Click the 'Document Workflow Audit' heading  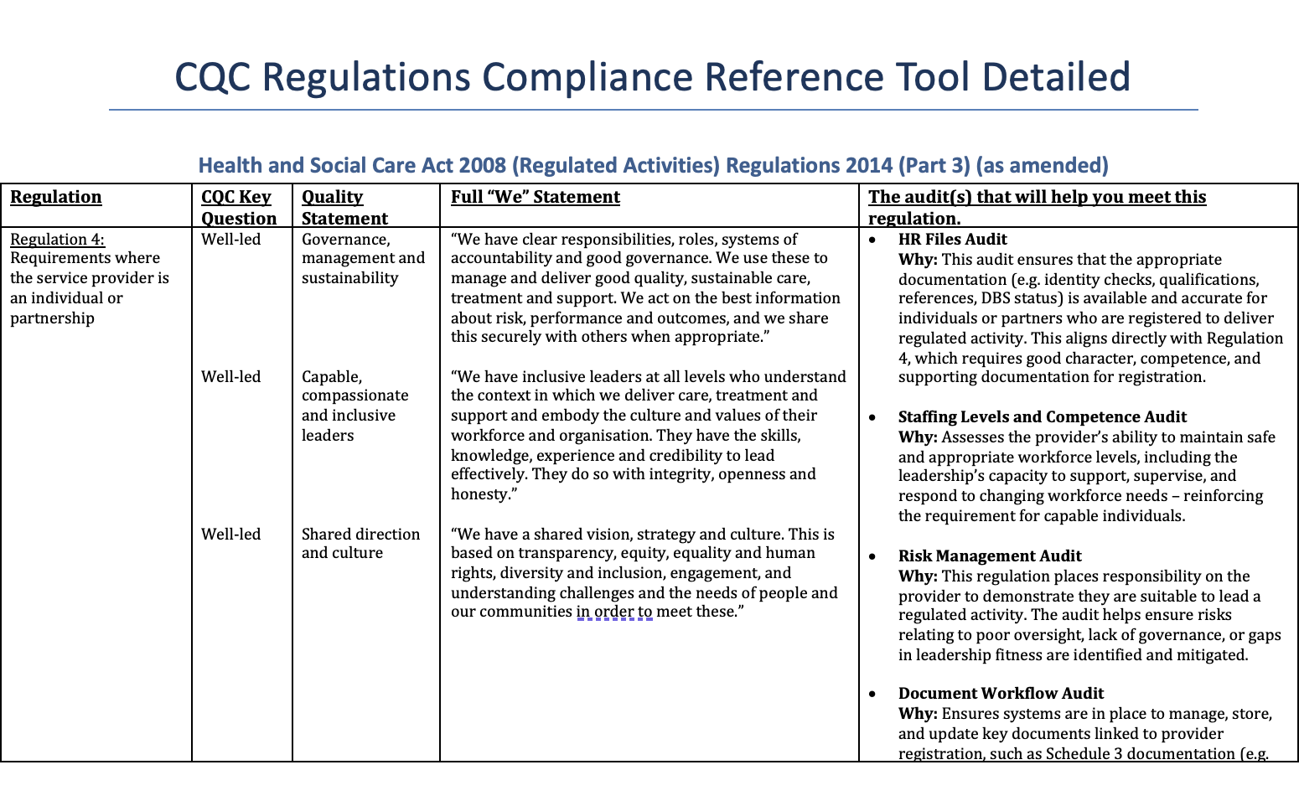tap(1001, 694)
